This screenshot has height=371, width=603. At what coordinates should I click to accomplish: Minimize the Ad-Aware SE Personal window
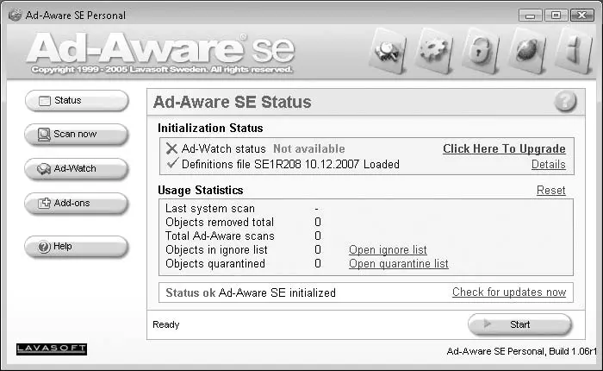point(531,16)
